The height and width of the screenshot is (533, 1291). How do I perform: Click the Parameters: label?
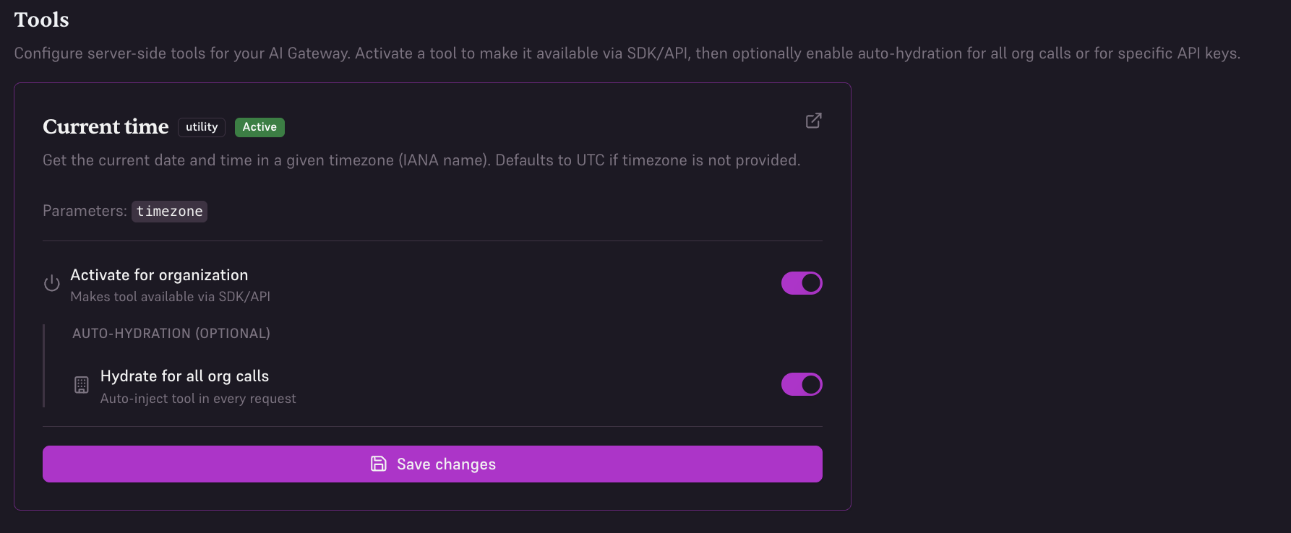coord(85,211)
